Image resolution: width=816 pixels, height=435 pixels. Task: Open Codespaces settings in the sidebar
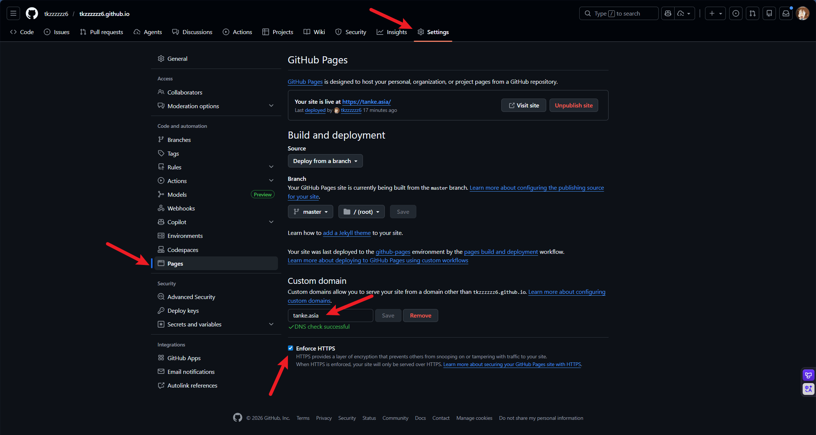tap(183, 249)
